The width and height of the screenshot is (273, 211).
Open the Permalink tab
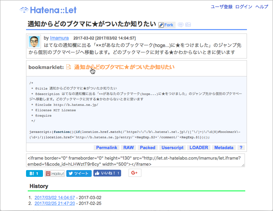(x=107, y=148)
